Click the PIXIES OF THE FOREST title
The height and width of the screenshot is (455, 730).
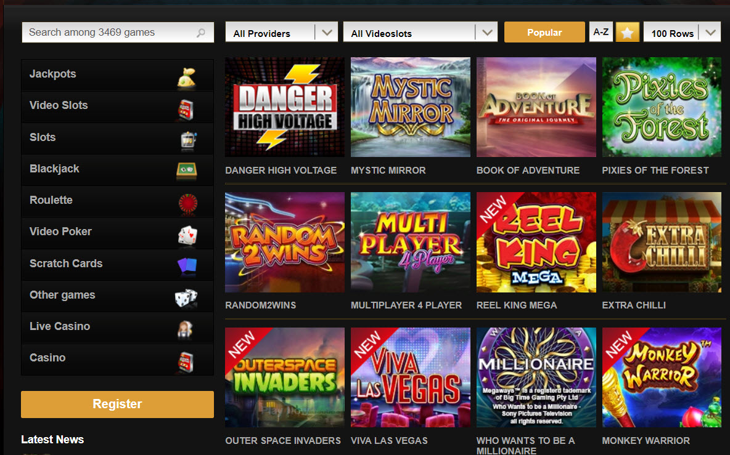(655, 171)
